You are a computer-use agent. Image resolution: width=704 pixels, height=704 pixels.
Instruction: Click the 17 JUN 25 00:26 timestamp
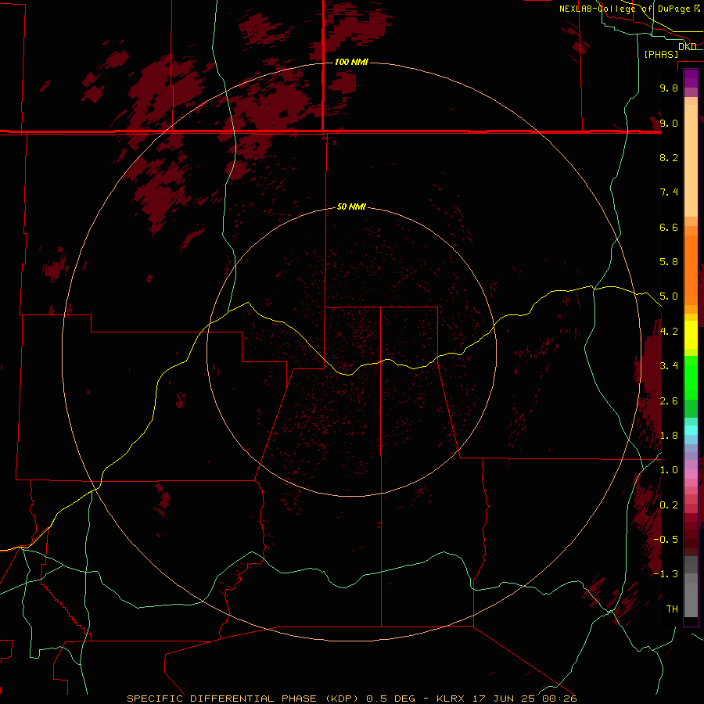(524, 699)
